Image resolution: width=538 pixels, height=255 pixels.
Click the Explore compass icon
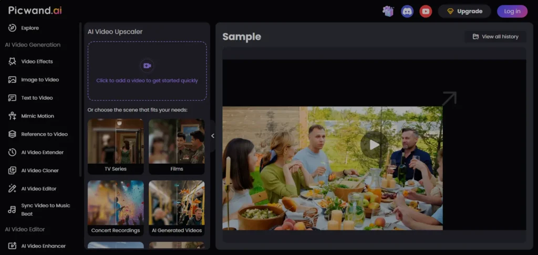pos(13,28)
